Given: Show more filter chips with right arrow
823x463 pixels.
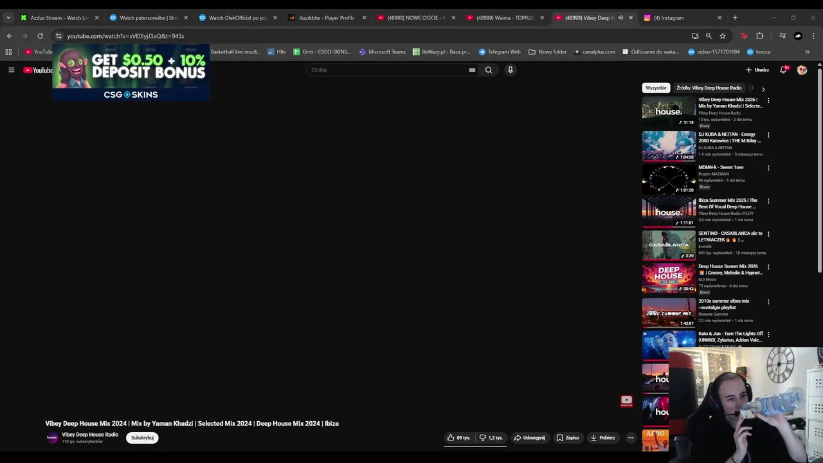Looking at the screenshot, I should pos(763,89).
